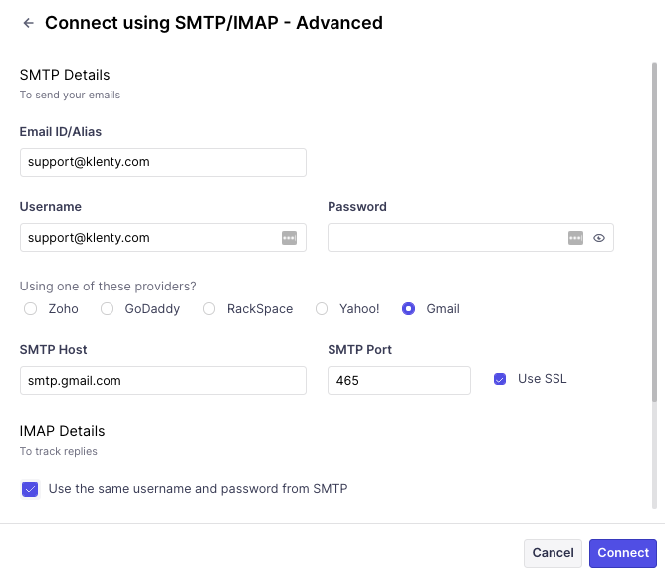Choose RackSpace as the provider

pyautogui.click(x=209, y=309)
